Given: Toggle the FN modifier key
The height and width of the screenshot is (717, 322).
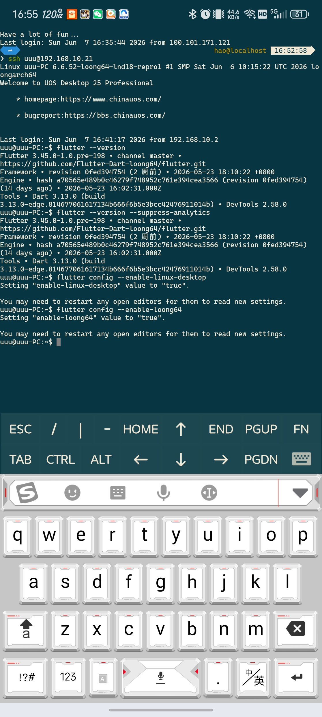Looking at the screenshot, I should coord(301,429).
